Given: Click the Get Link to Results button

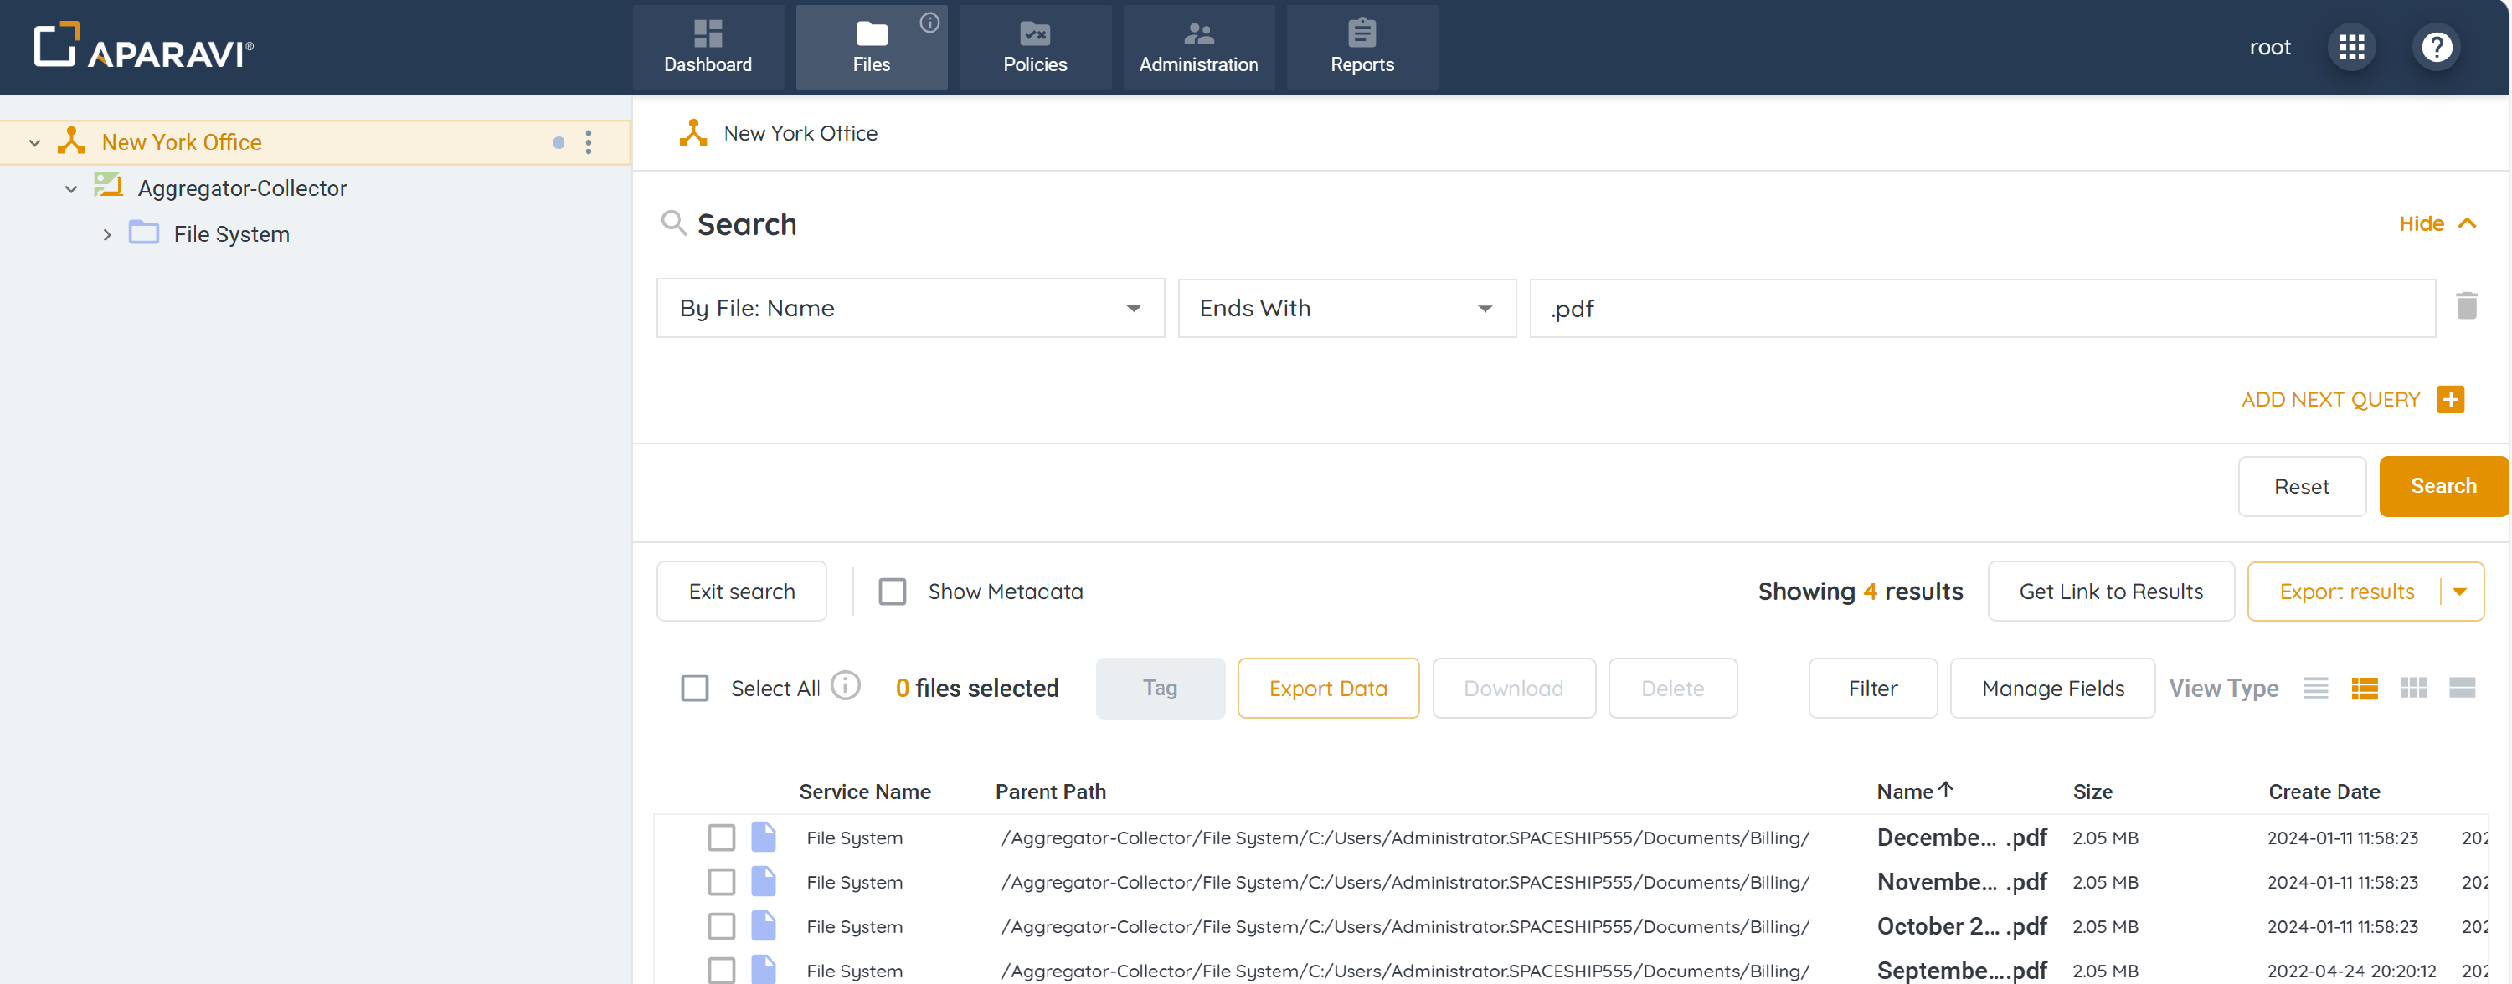Looking at the screenshot, I should pyautogui.click(x=2110, y=592).
